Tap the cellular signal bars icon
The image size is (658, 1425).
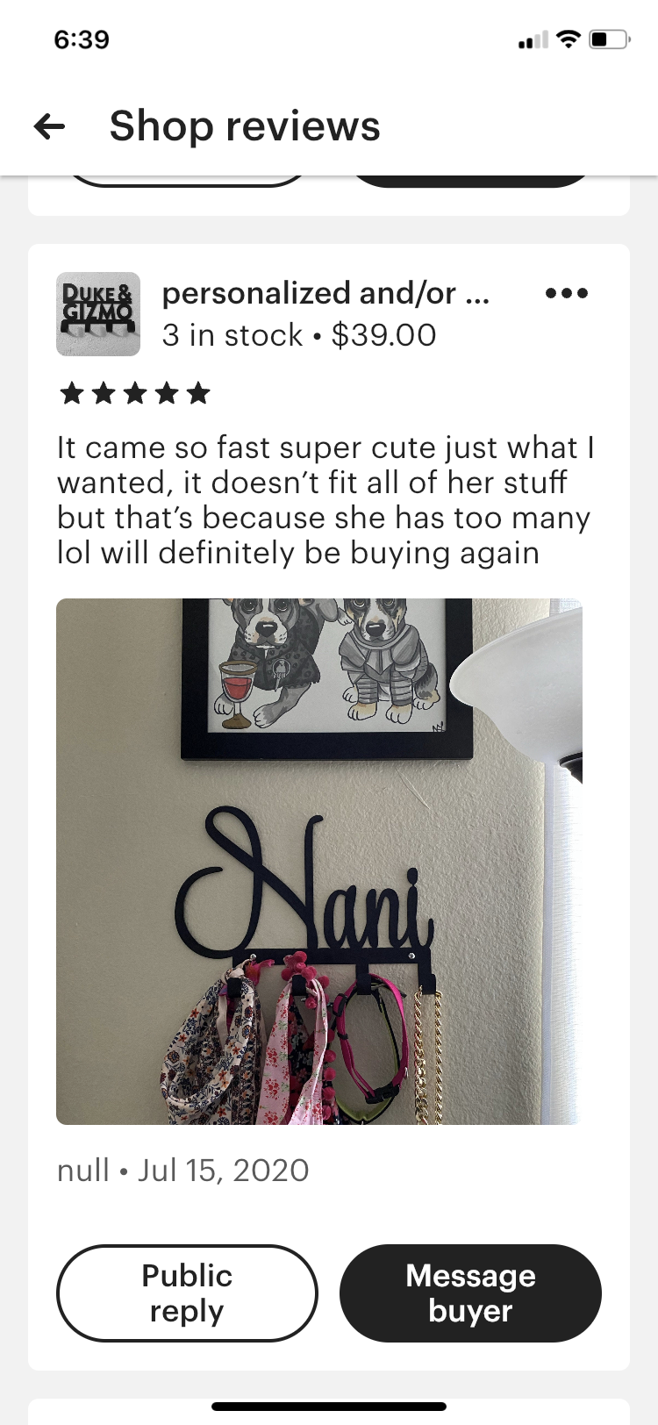pyautogui.click(x=533, y=40)
